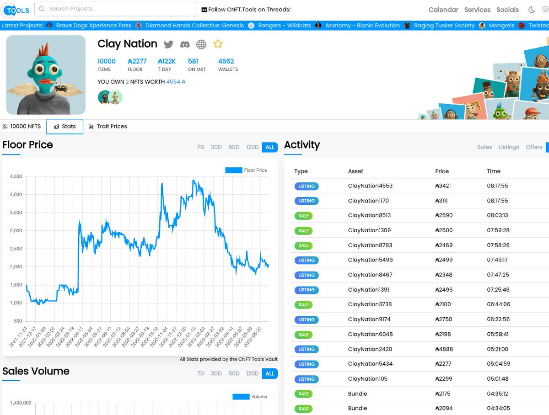
Task: Filter Activity by Listings
Action: 509,147
